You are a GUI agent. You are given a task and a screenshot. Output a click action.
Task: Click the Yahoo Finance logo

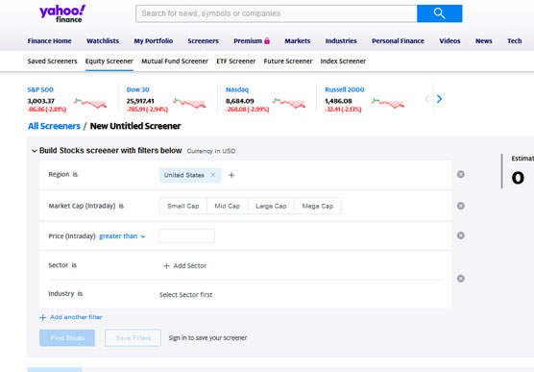tap(62, 13)
